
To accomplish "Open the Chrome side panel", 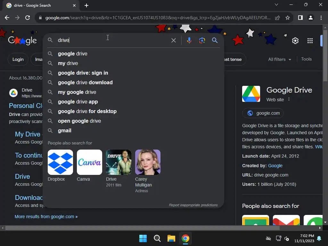I will coord(300,18).
